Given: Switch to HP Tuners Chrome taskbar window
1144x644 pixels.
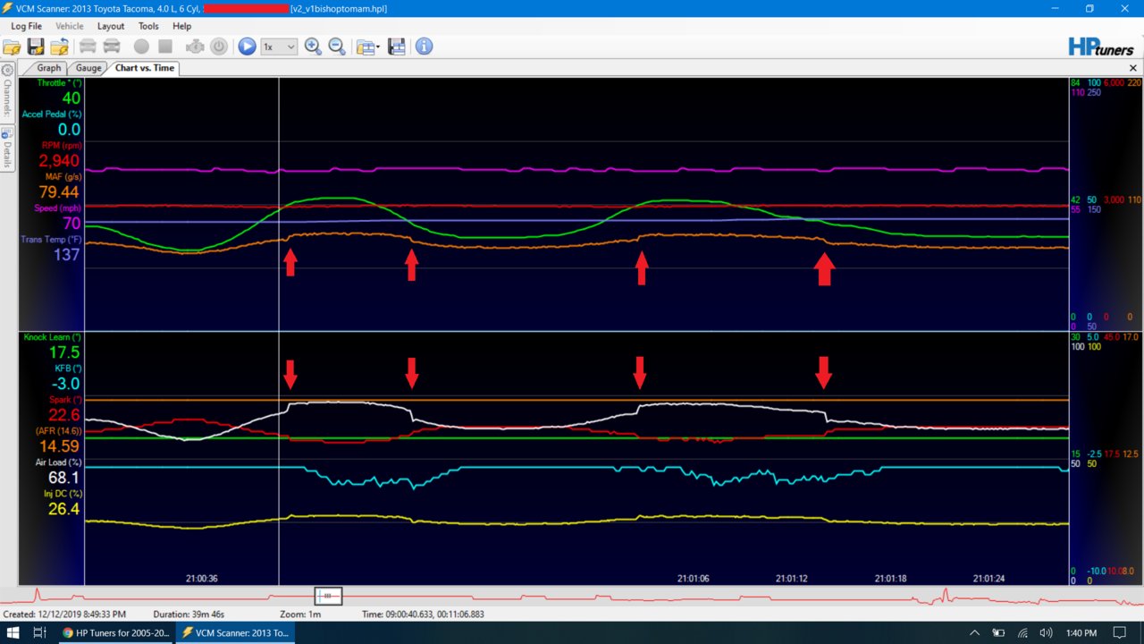Looking at the screenshot, I should click(116, 632).
